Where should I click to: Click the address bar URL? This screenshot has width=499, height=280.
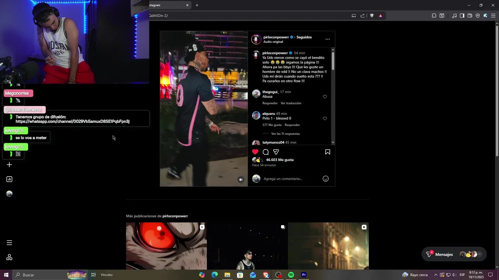158,16
